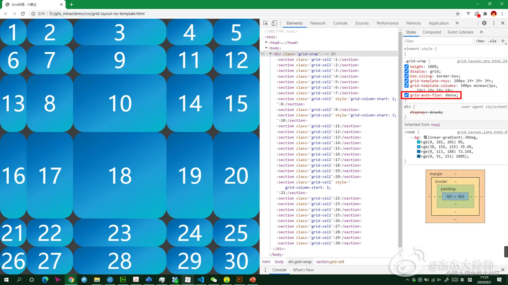
Task: Toggle the :hov element state button
Action: tap(480, 41)
